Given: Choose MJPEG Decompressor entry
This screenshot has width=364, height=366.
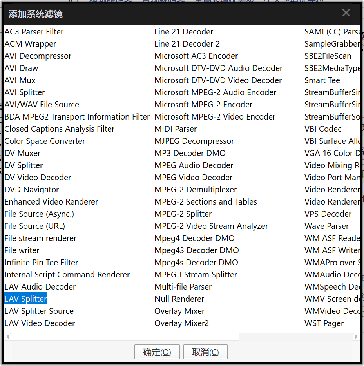Looking at the screenshot, I should point(194,141).
